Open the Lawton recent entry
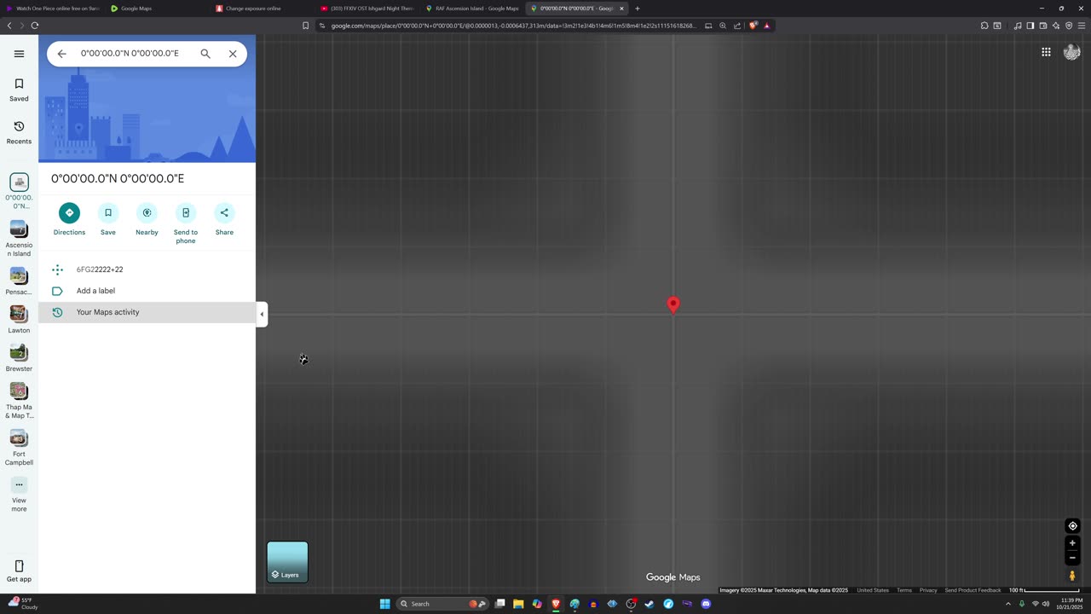 click(19, 320)
